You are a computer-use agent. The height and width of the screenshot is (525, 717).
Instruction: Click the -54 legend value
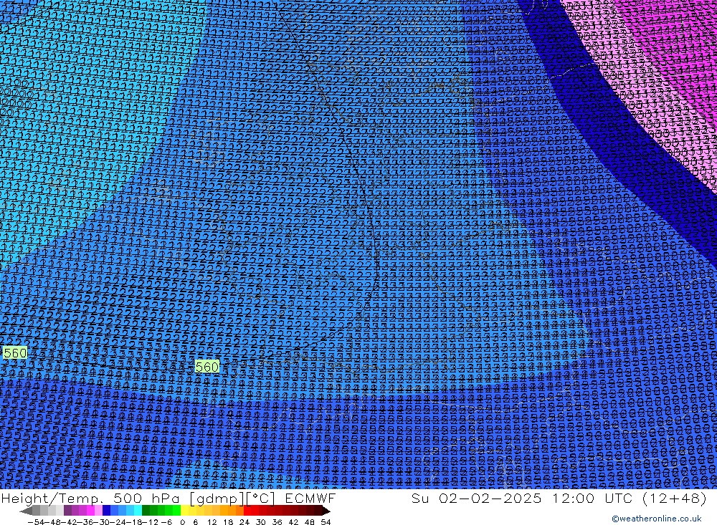tap(36, 522)
